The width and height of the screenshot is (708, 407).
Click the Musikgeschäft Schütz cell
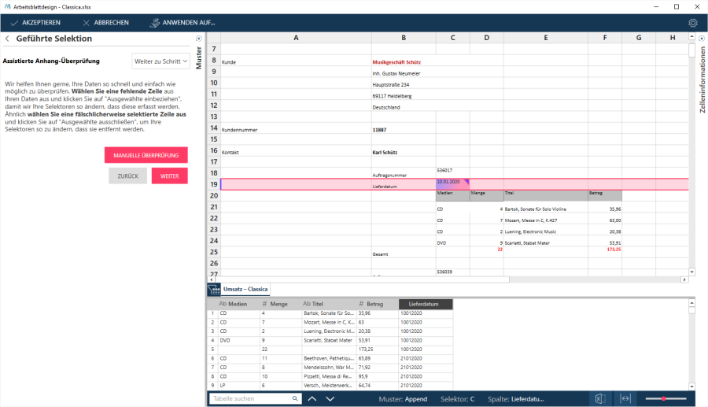pyautogui.click(x=404, y=60)
